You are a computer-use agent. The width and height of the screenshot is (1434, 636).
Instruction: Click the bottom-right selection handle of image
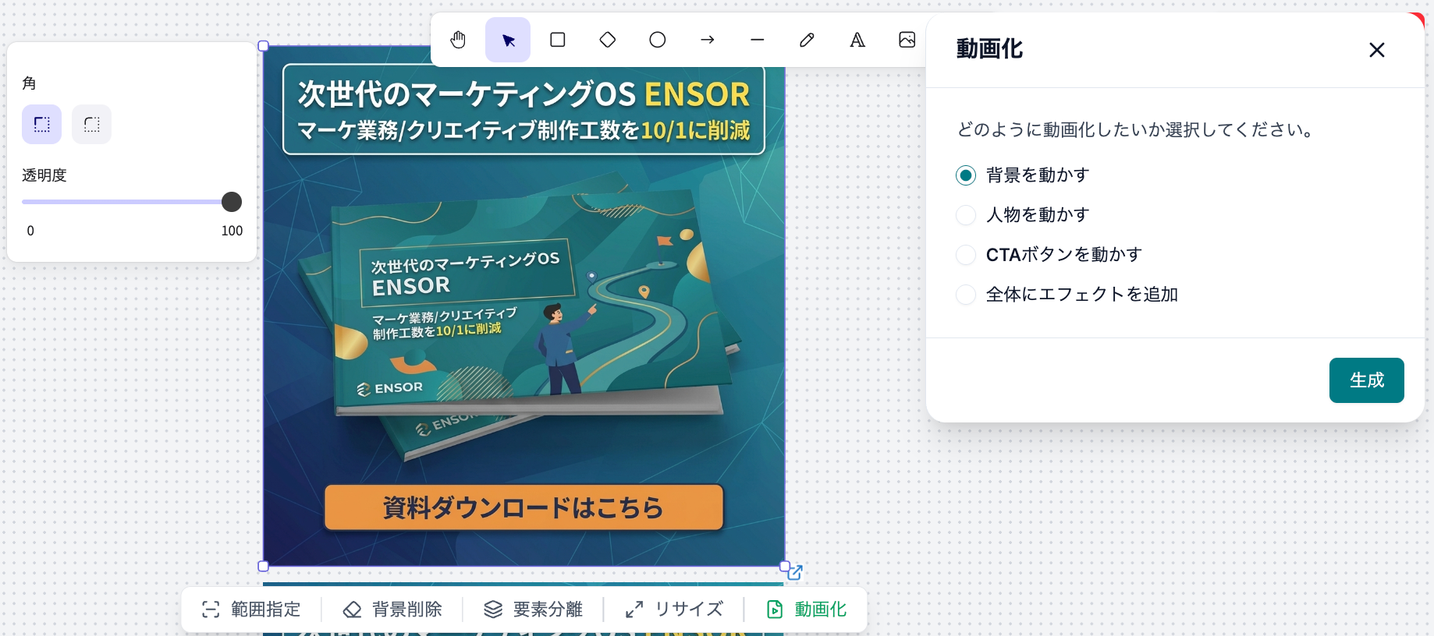(785, 567)
